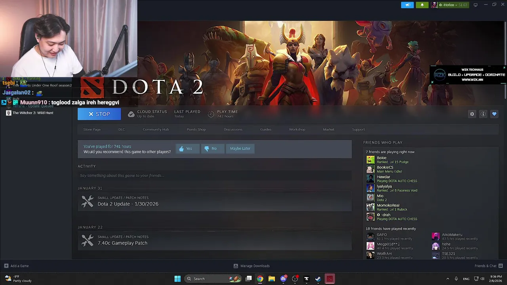Open friend Bokie's avatar
The height and width of the screenshot is (285, 507).
pyautogui.click(x=370, y=160)
